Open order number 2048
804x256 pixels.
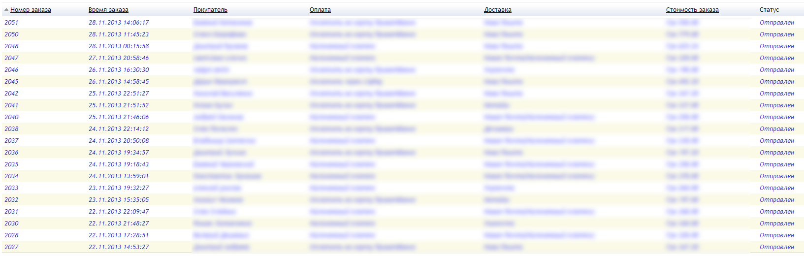pyautogui.click(x=11, y=46)
